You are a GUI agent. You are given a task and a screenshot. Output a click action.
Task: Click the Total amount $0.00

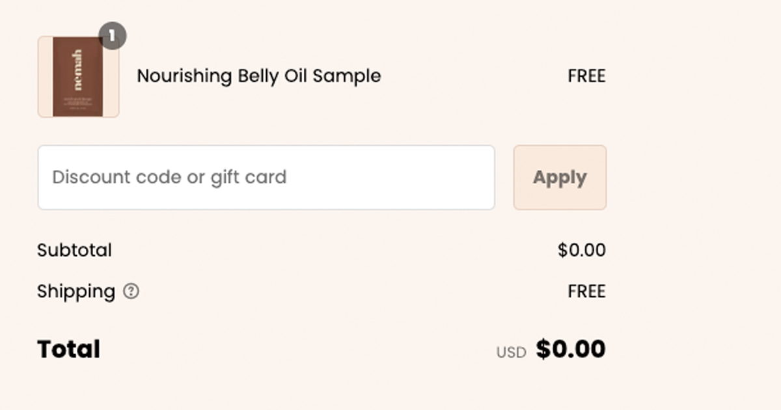(x=569, y=349)
